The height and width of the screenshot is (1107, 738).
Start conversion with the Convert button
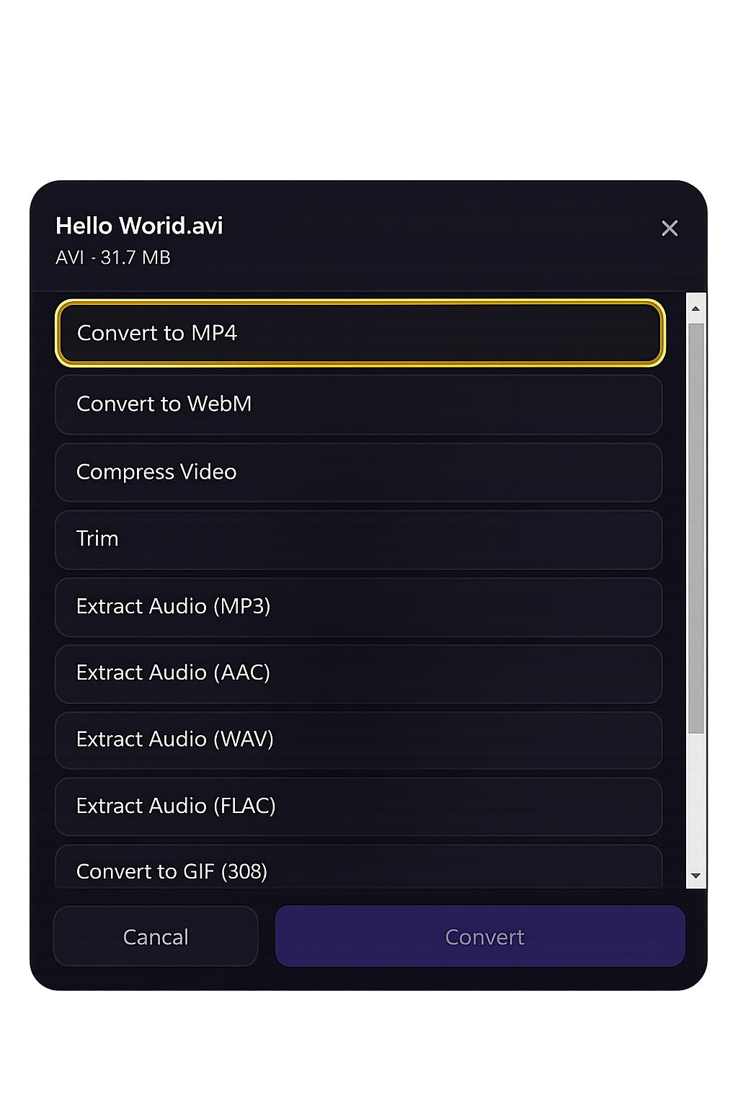coord(480,936)
